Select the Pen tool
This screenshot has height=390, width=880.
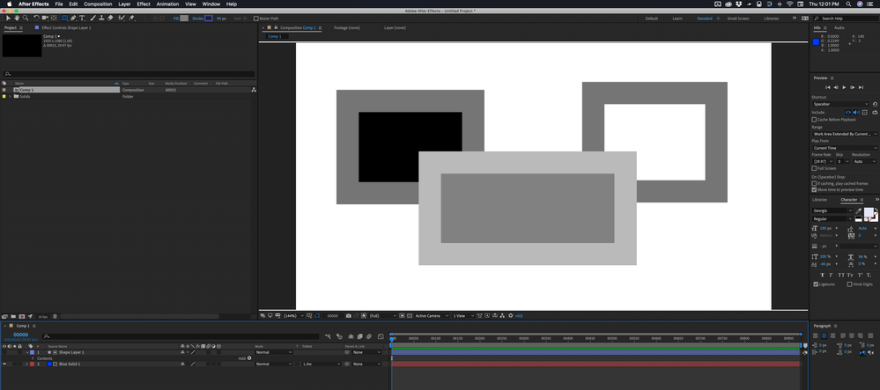pos(73,18)
